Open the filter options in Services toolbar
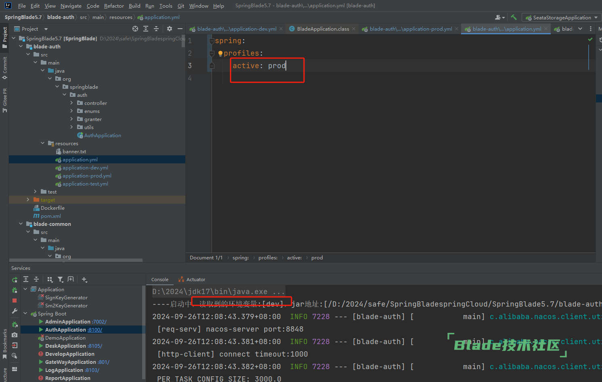 [61, 279]
